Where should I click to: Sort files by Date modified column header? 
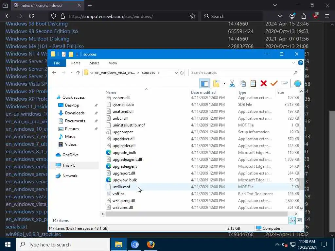point(203,92)
